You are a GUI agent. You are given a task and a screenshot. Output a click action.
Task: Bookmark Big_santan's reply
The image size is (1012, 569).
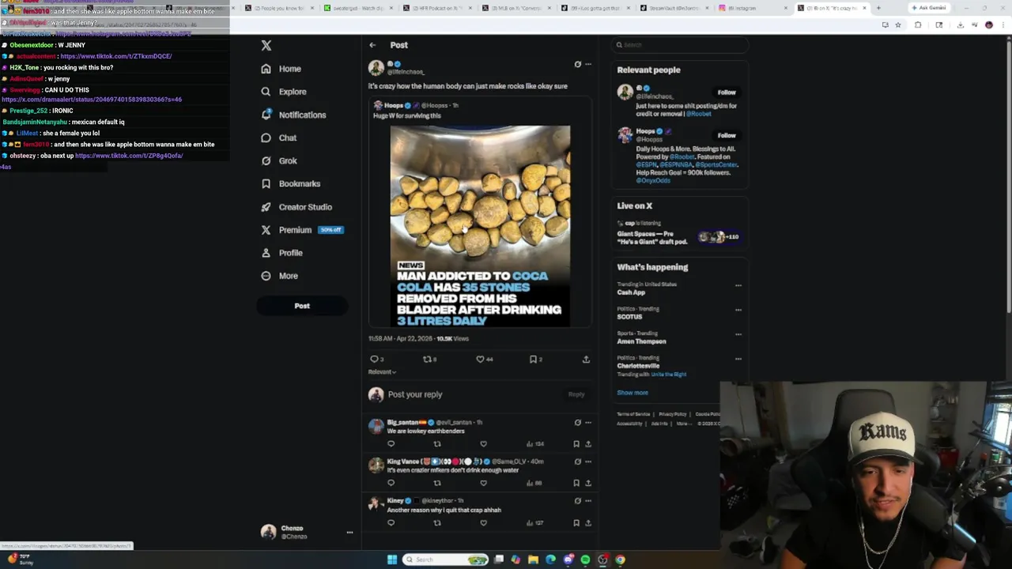point(576,444)
